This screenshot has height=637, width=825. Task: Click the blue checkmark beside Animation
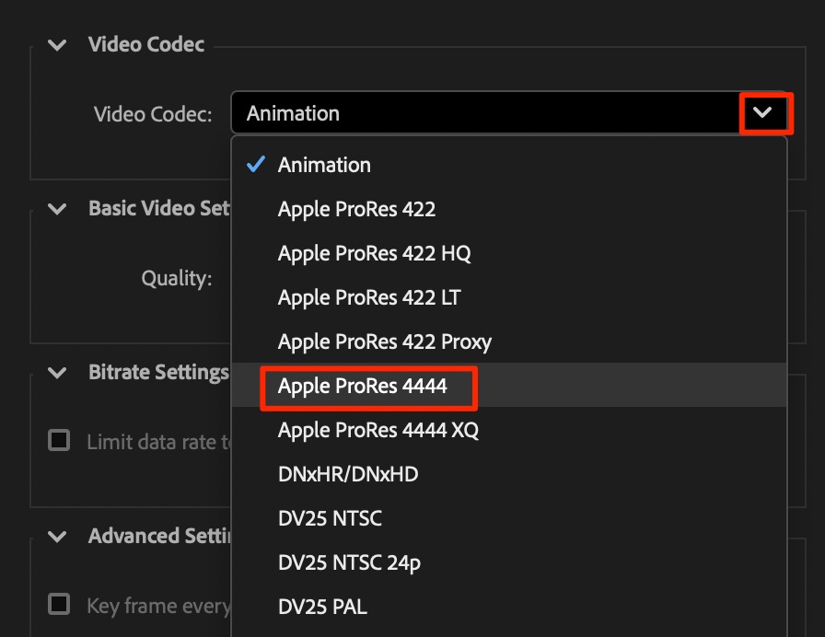pos(256,166)
